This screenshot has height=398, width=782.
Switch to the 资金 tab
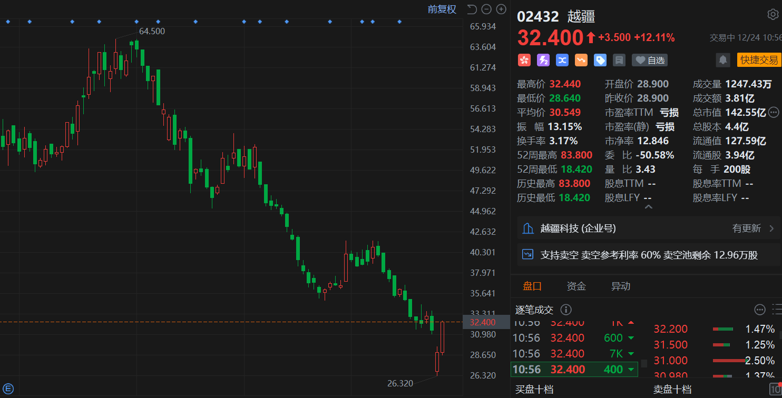coord(576,286)
